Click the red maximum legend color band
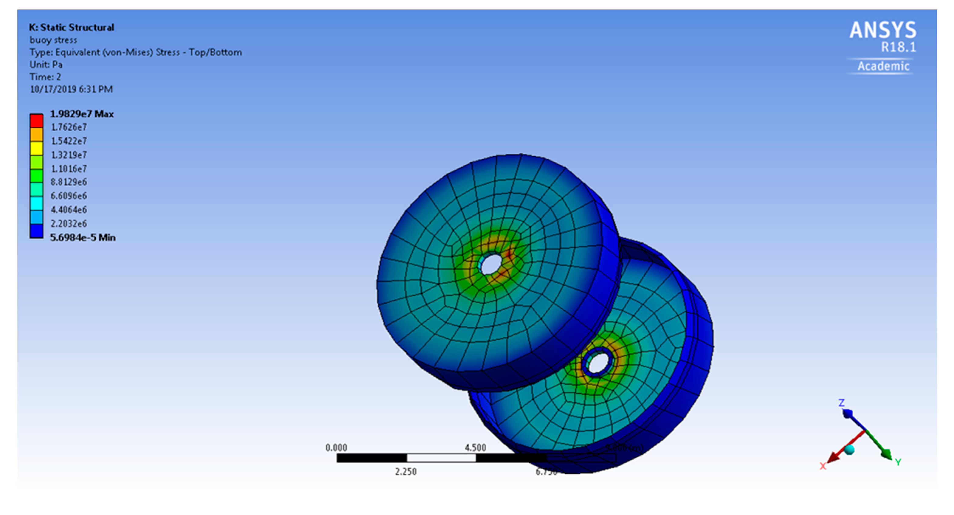 click(36, 120)
